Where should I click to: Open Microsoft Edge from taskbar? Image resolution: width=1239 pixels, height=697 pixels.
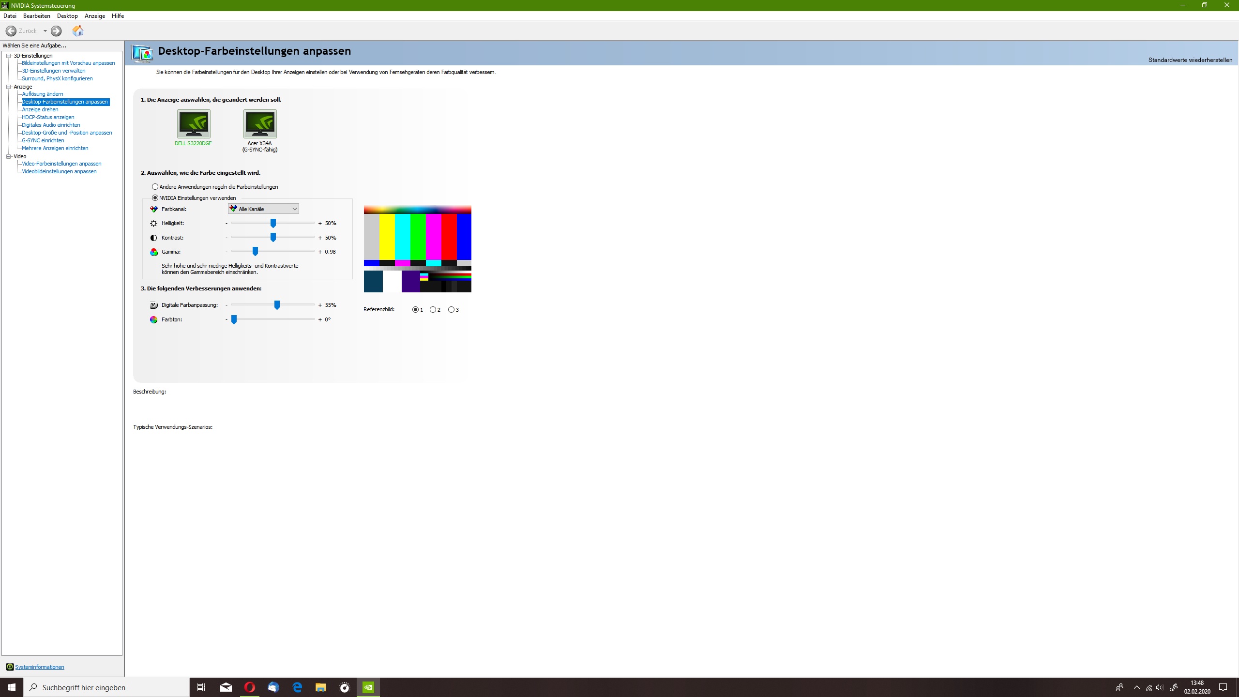pos(297,687)
